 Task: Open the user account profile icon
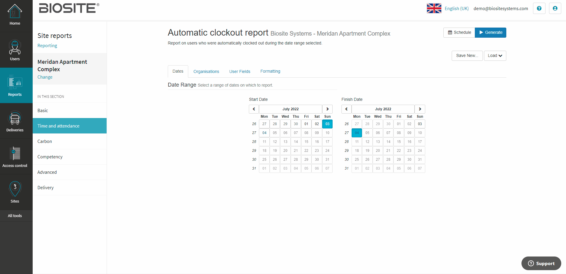(x=555, y=8)
